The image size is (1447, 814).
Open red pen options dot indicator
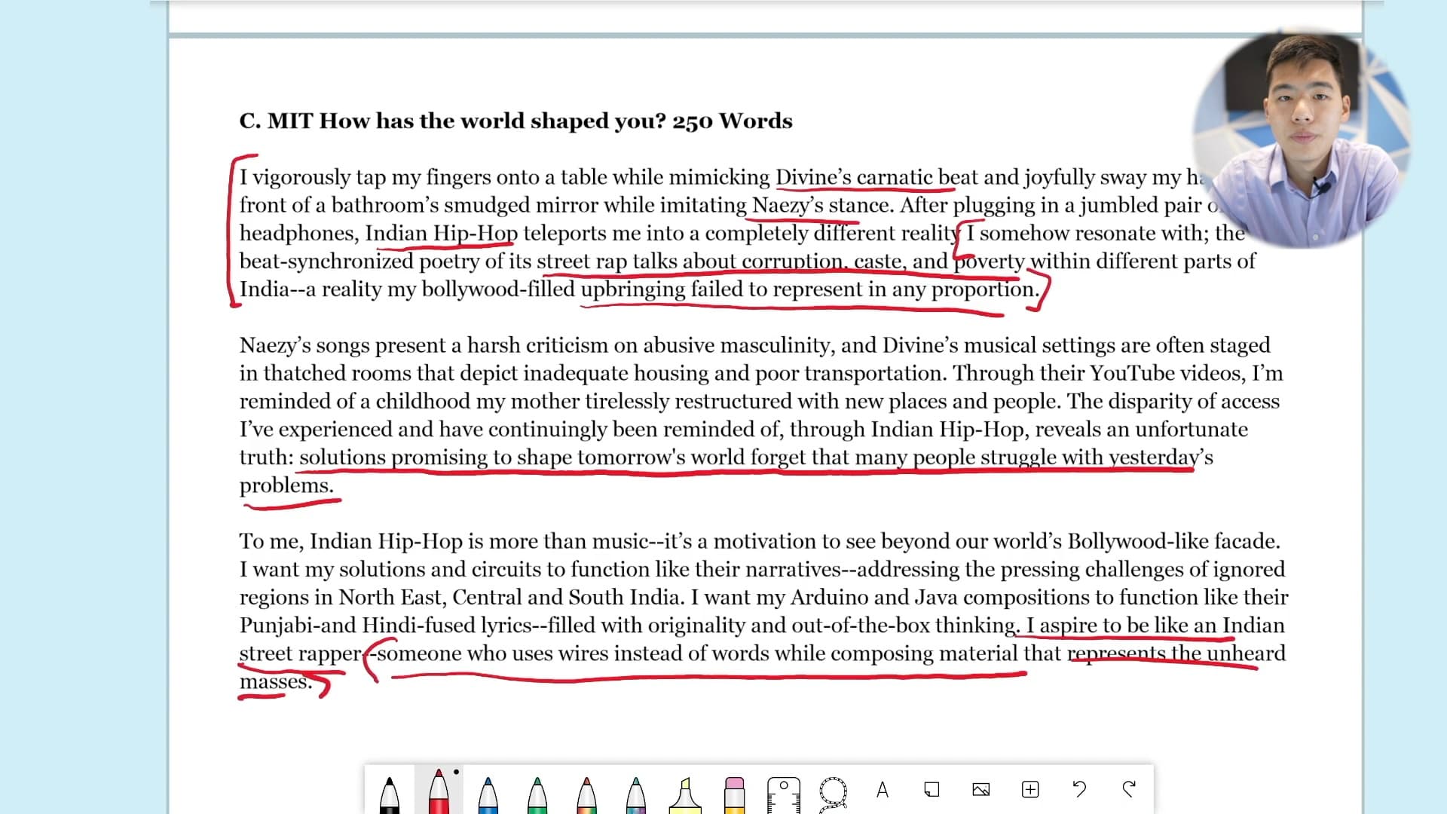point(456,772)
